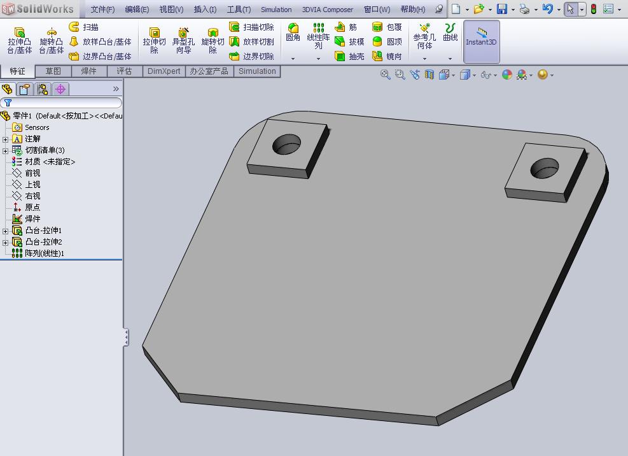Click the Shell (抽壳) tool
Screen dimensions: 628x456
349,56
